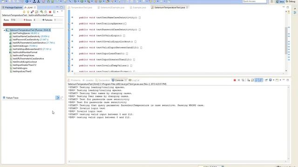Stop the running JUnit test
Viewport: 298px width, 167px height.
tap(50, 12)
